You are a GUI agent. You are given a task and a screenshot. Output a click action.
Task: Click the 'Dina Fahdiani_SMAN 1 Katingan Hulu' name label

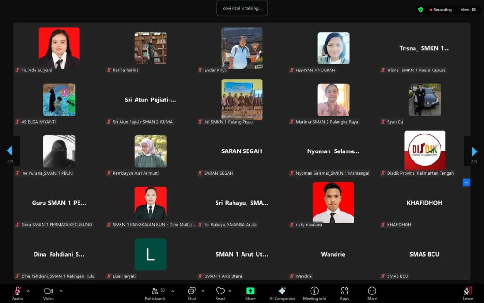[x=58, y=276]
